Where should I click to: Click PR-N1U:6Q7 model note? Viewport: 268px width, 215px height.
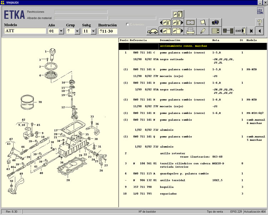255,113
